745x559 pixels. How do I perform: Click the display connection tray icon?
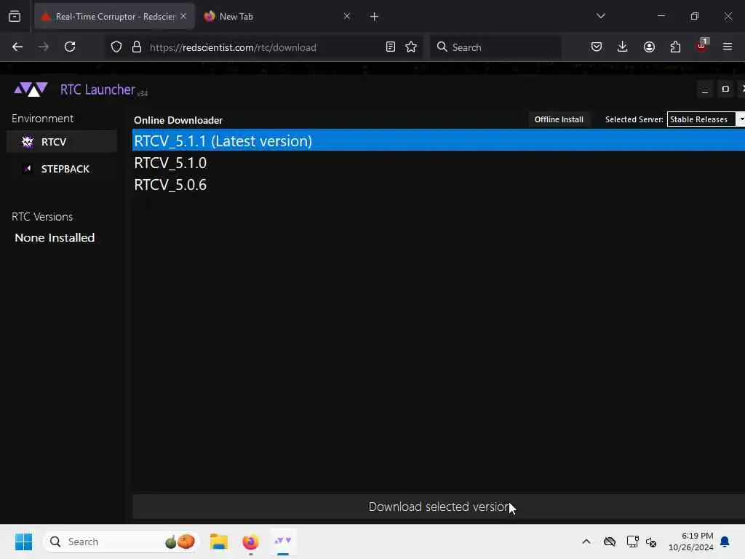pos(632,542)
